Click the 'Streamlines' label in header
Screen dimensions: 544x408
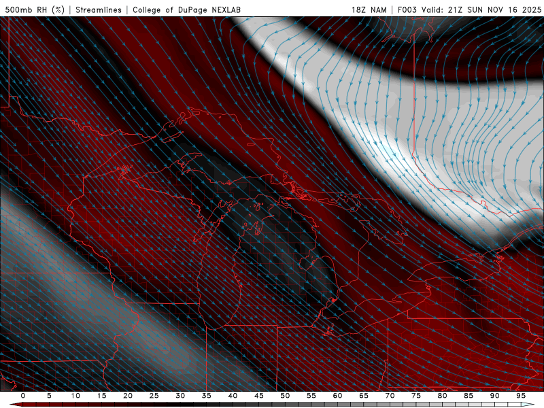99,10
